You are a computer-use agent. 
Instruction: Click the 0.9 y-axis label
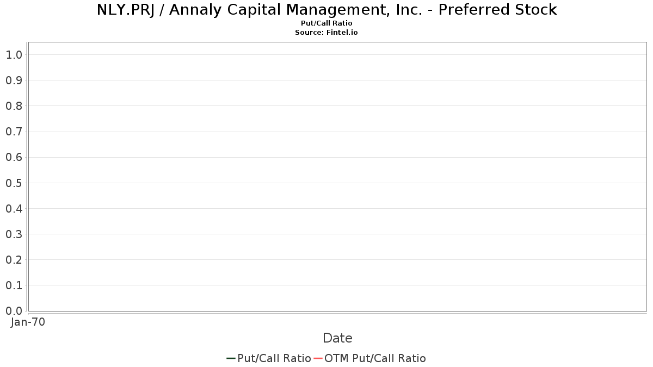[14, 80]
